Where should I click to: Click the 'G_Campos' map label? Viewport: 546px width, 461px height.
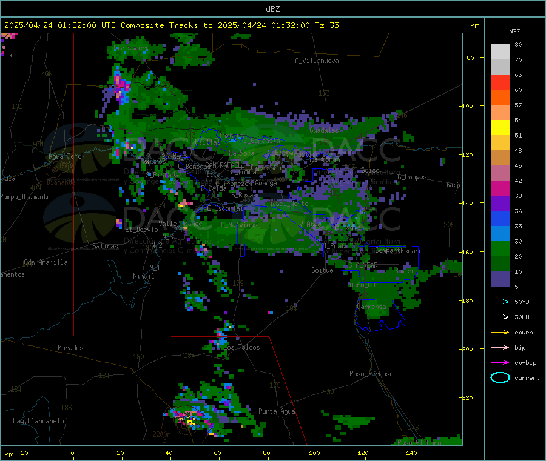click(x=413, y=177)
